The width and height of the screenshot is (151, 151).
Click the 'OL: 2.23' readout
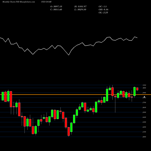103,12
